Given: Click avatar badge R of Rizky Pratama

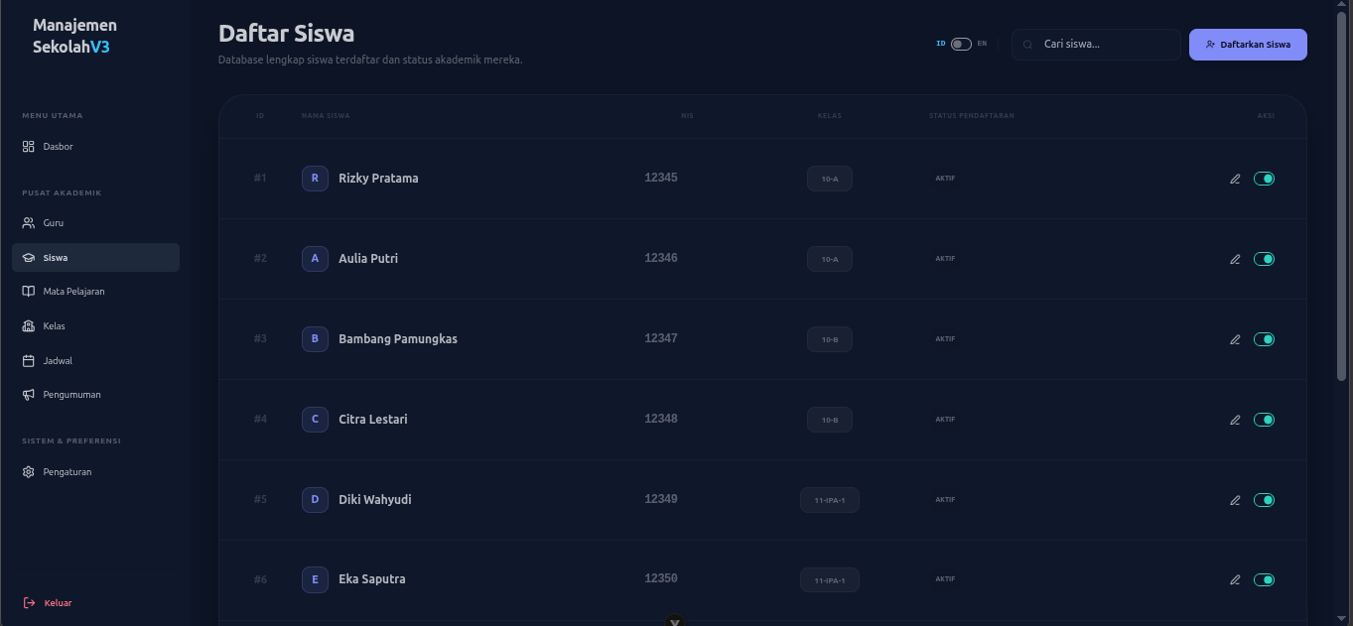Looking at the screenshot, I should click(x=315, y=179).
